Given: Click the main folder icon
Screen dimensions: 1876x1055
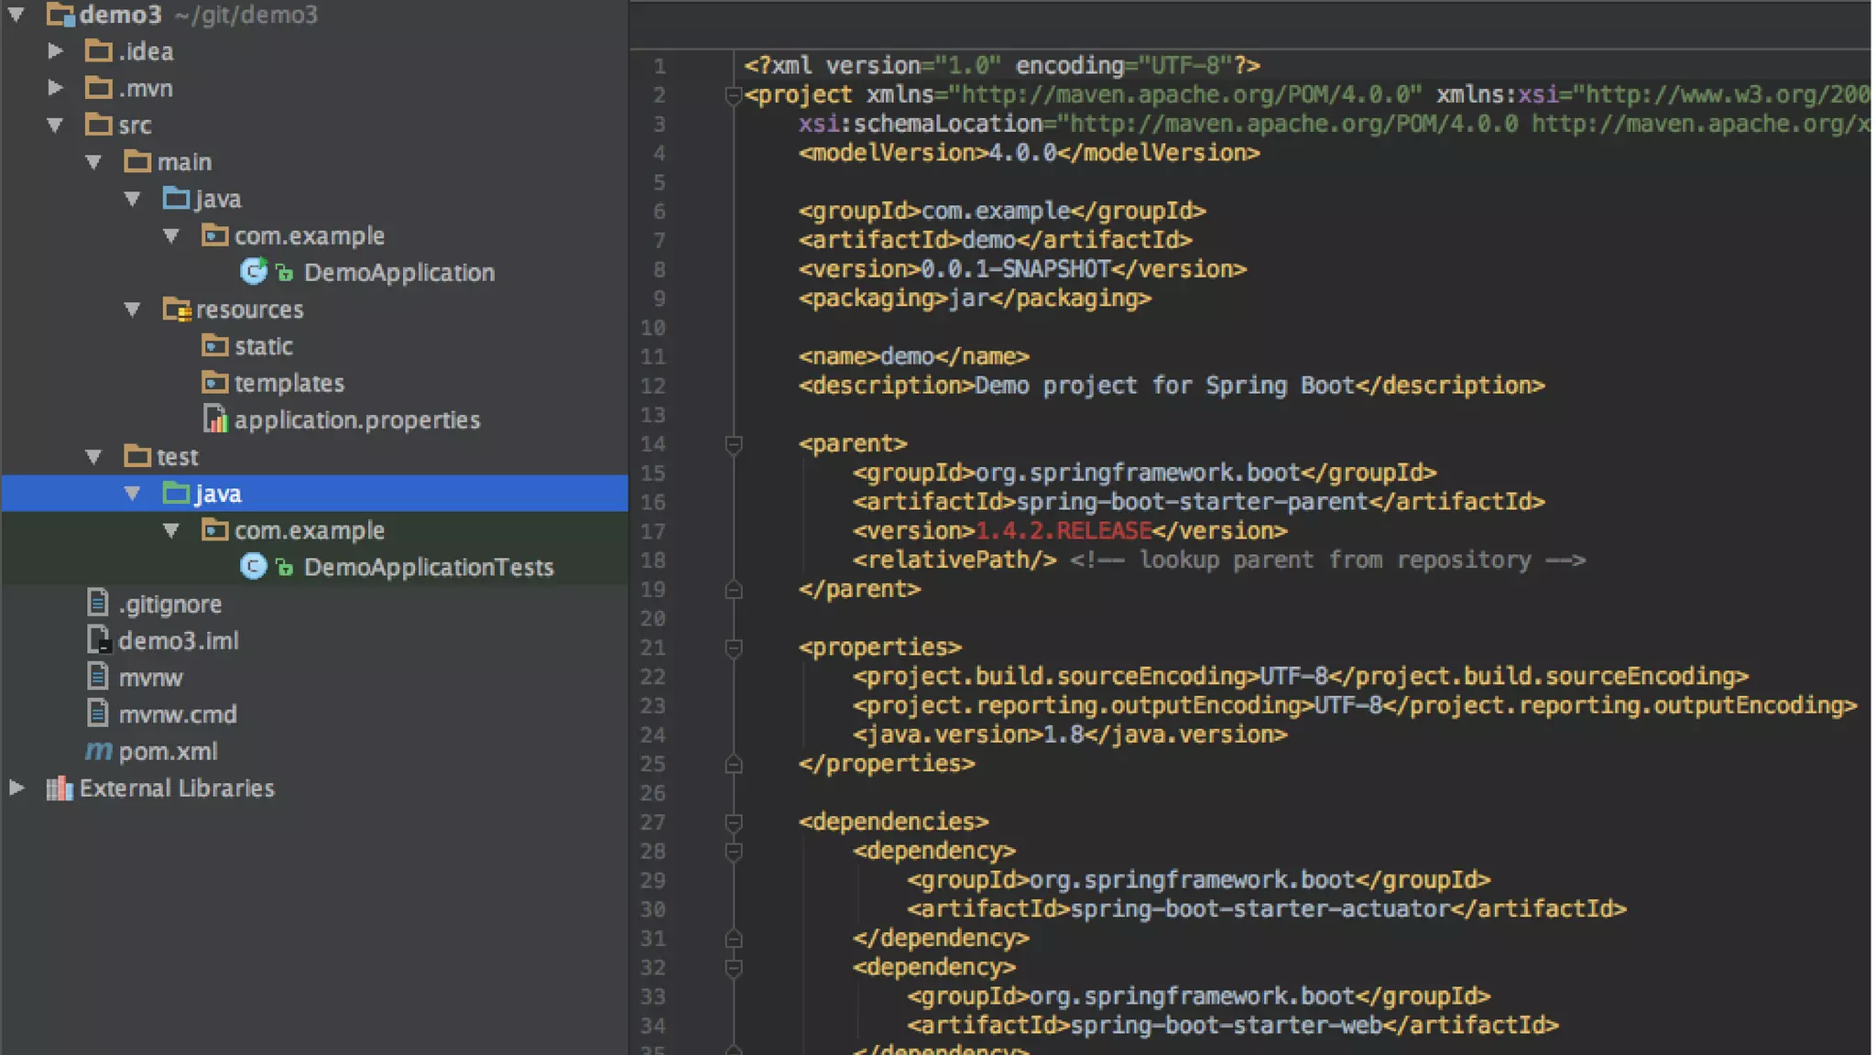Looking at the screenshot, I should tap(137, 161).
